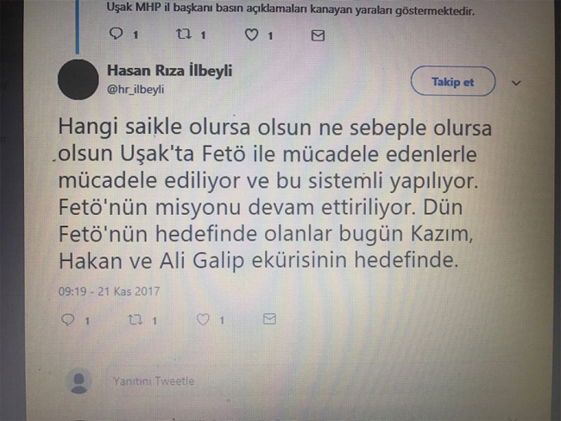This screenshot has height=421, width=561.
Task: Click the top tweet text about Uşak MHP
Action: click(291, 9)
